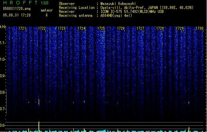
Task: Click the 0.9 frequency axis label
Action: [x=3, y=76]
